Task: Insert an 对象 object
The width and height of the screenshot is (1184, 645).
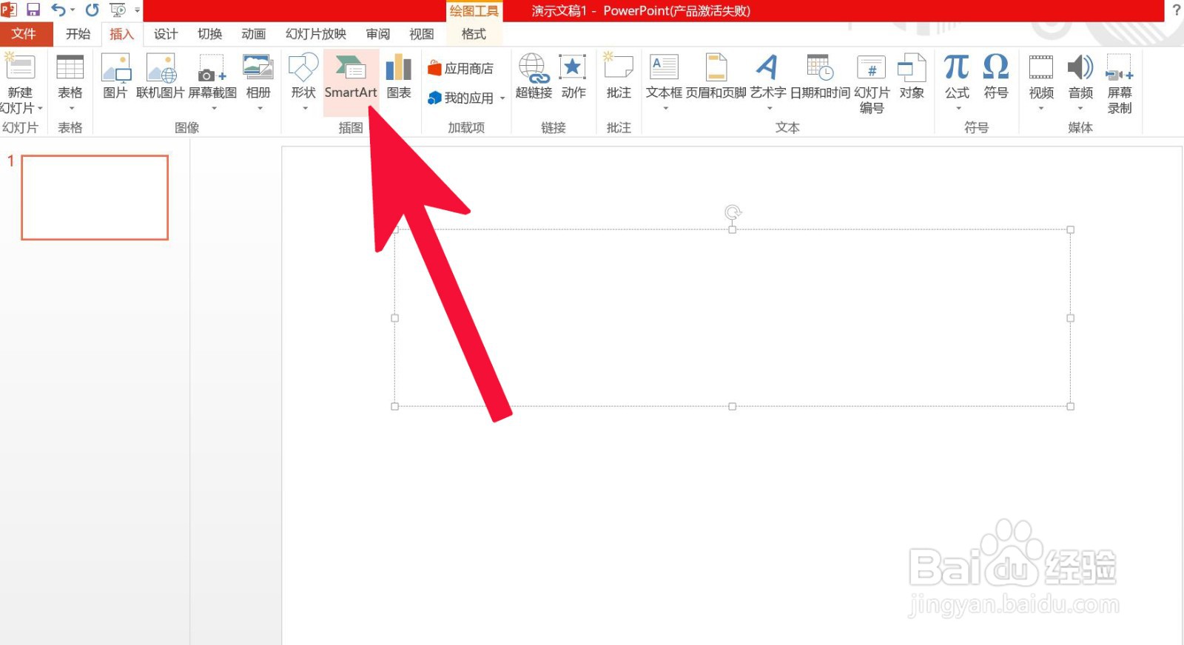Action: (x=912, y=76)
